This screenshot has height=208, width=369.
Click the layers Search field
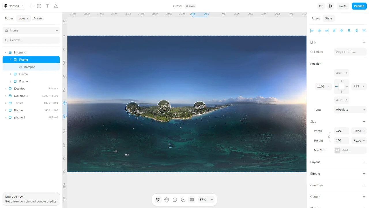coord(31,40)
